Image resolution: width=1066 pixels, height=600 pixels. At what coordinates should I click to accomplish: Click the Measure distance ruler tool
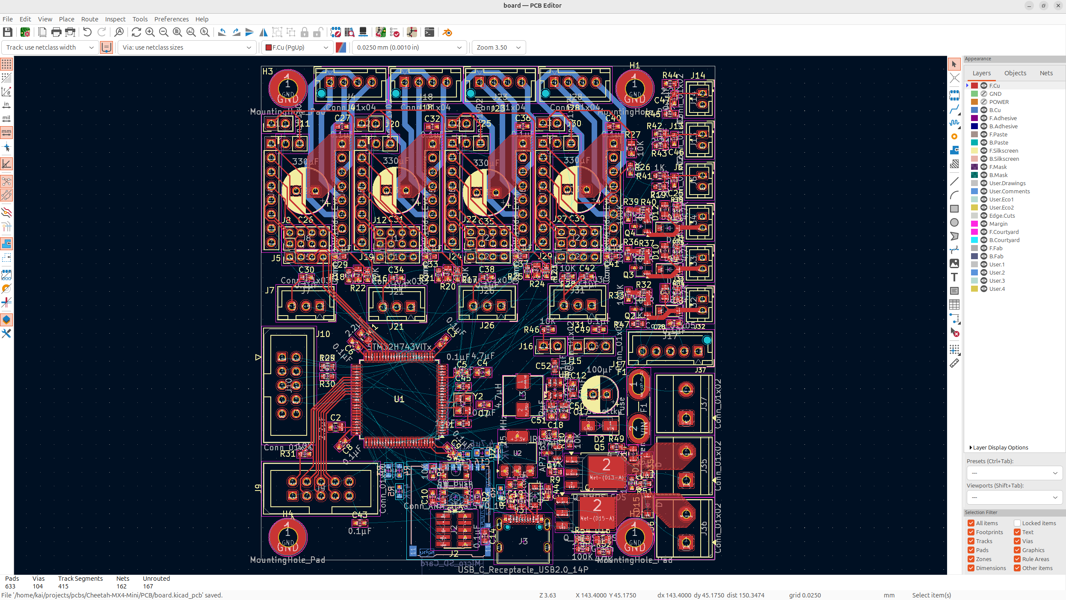(954, 364)
